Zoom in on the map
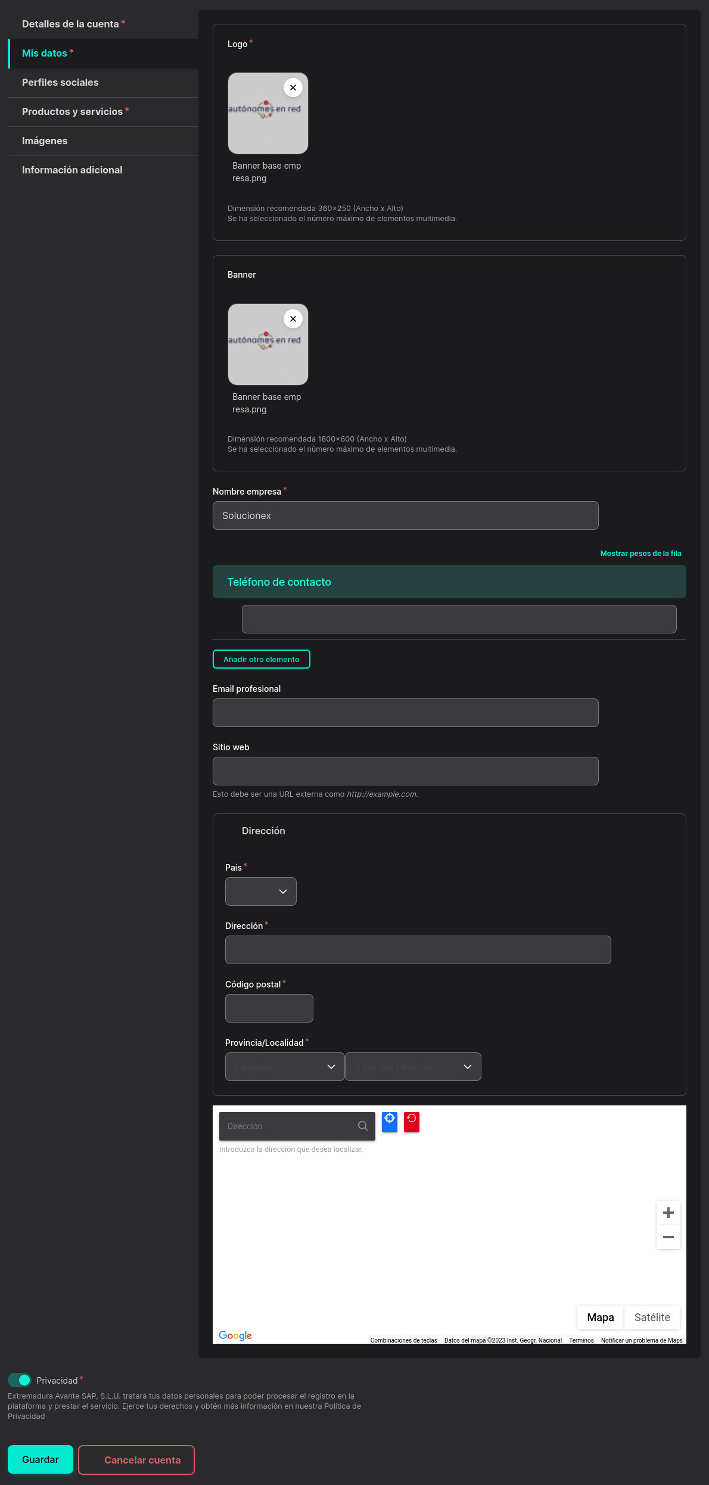 tap(668, 1213)
